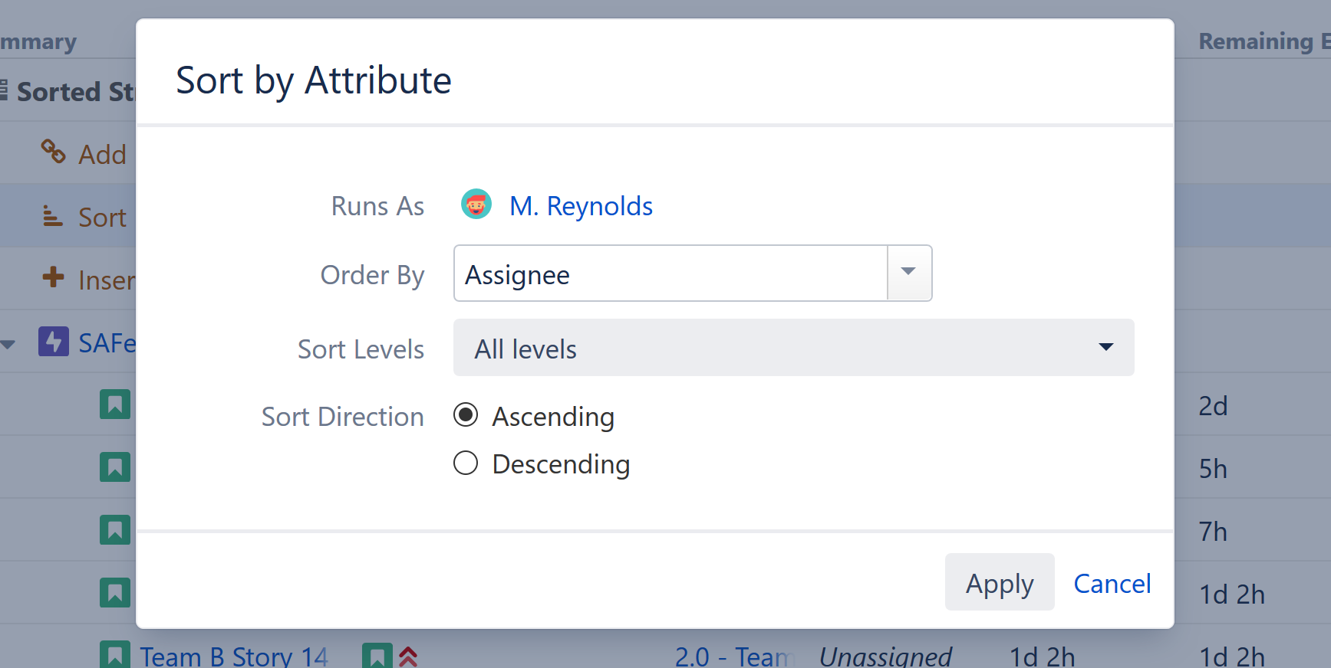Click the plus icon beside Insert

53,277
